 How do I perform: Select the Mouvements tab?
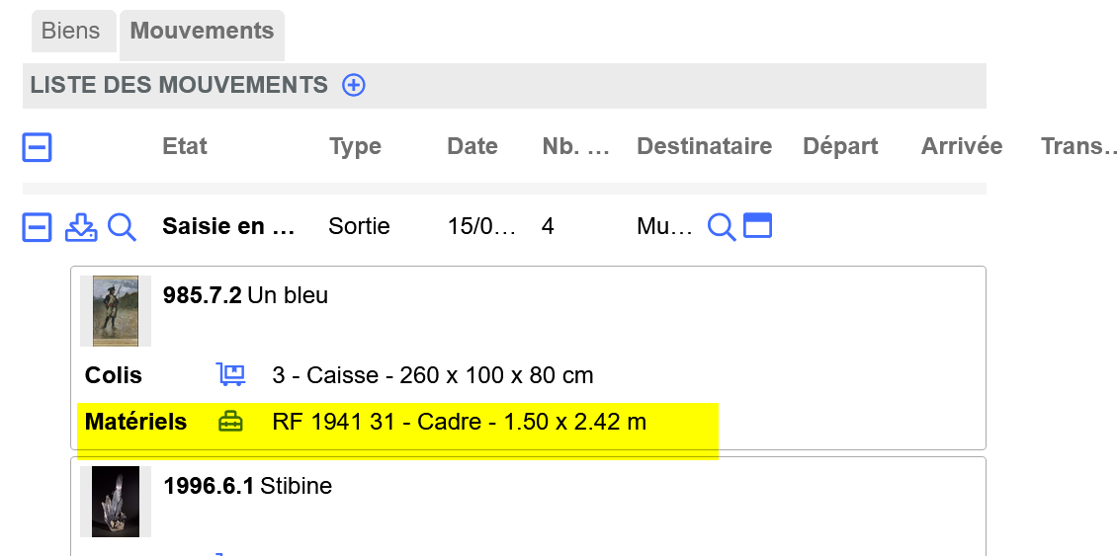coord(203,31)
